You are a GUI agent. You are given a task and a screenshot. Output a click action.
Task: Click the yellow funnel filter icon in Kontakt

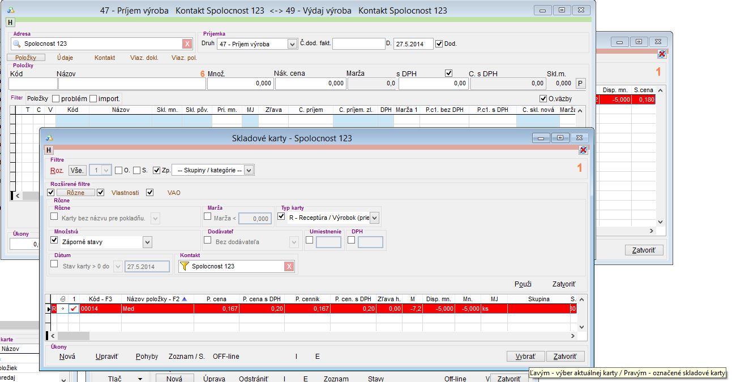(184, 267)
